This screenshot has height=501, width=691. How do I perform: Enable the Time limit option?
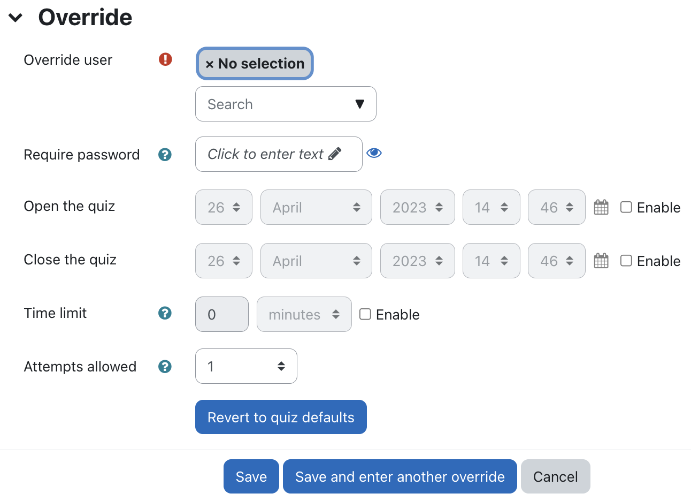(x=365, y=314)
